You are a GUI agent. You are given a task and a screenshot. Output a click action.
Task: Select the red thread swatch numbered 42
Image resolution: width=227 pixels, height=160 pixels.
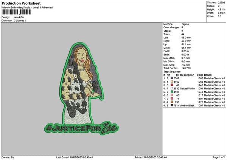tap(172, 85)
